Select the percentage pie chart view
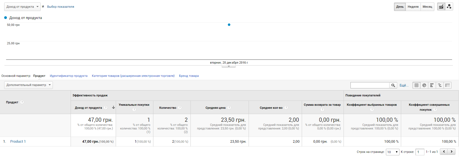This screenshot has width=459, height=157. (x=424, y=85)
